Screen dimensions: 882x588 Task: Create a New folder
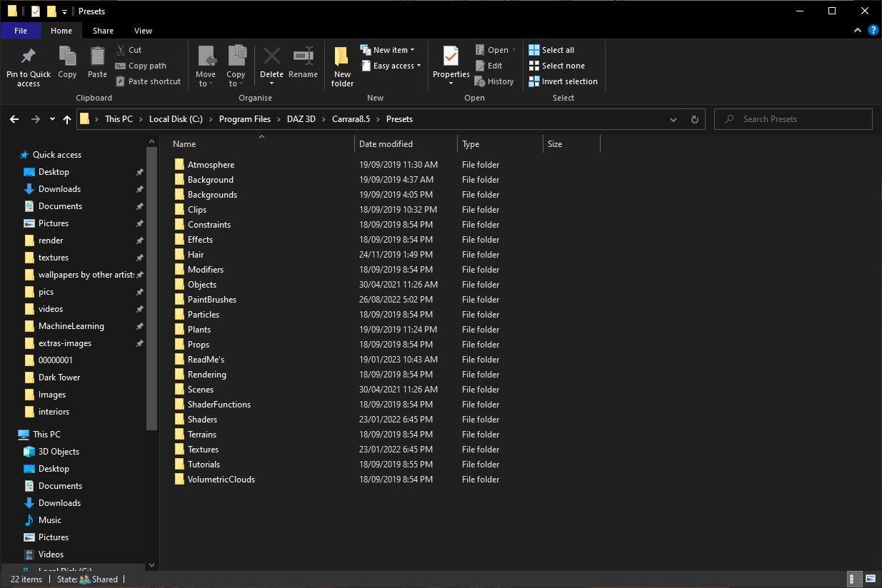pos(342,67)
